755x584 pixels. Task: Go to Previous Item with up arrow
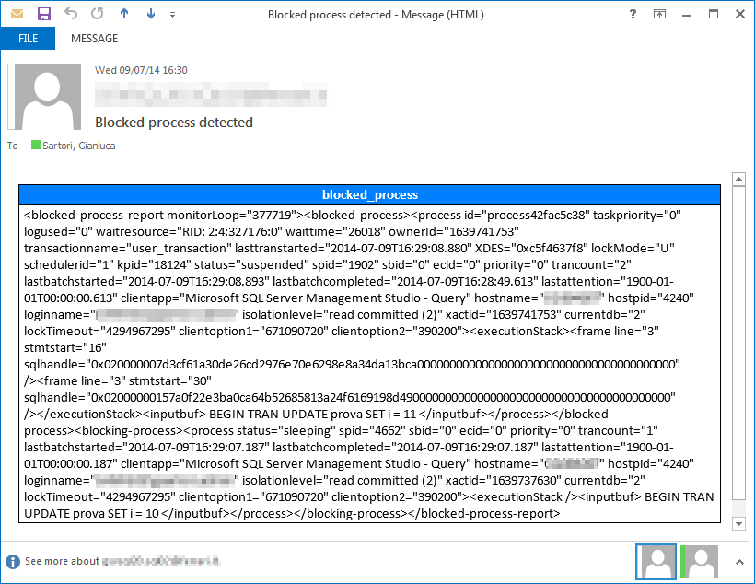coord(125,15)
